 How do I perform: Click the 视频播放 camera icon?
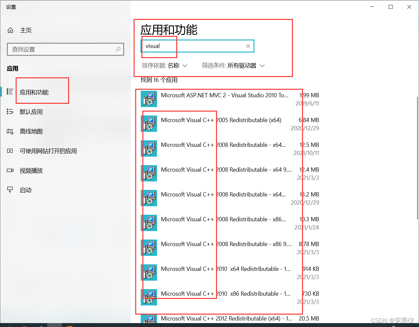[10, 171]
